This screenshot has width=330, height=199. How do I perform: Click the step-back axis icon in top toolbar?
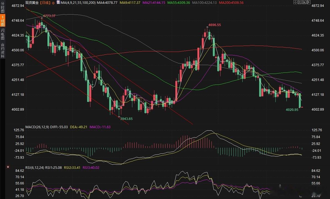click(300, 2)
